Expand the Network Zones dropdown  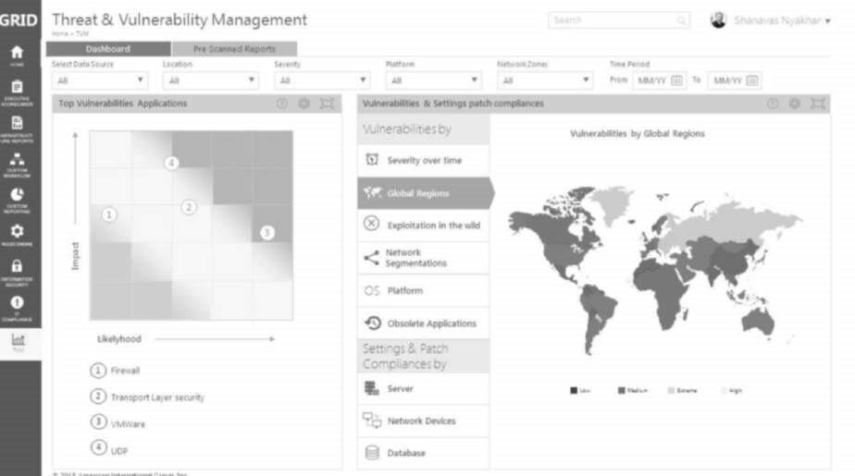(544, 80)
